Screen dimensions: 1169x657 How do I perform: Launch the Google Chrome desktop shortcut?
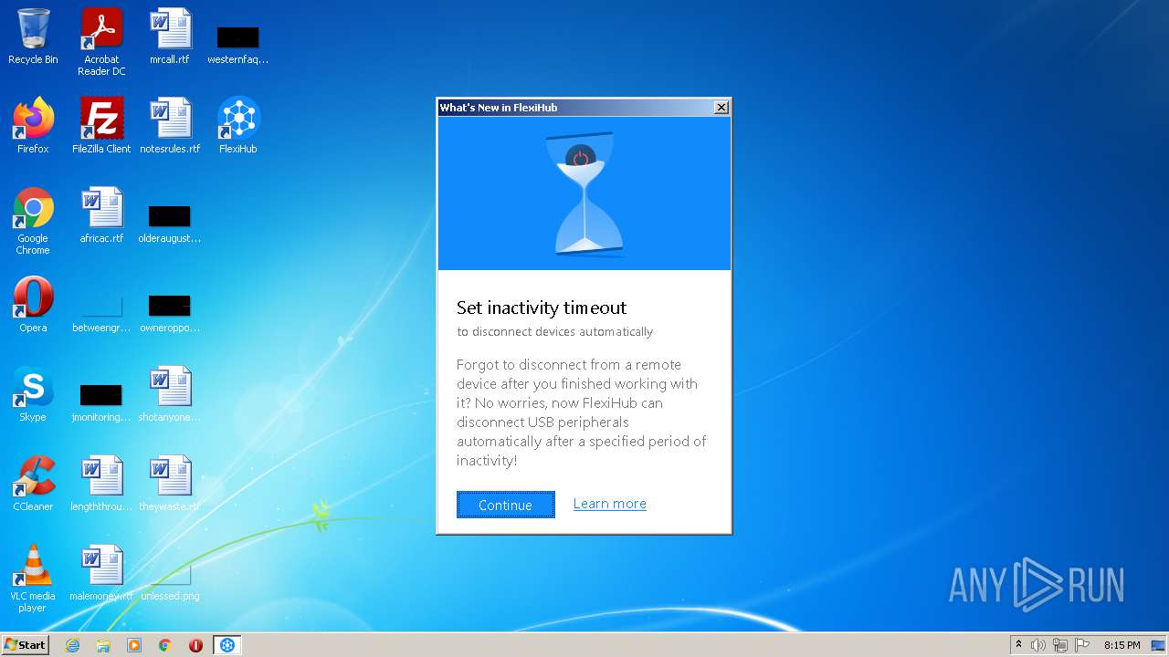click(x=33, y=221)
